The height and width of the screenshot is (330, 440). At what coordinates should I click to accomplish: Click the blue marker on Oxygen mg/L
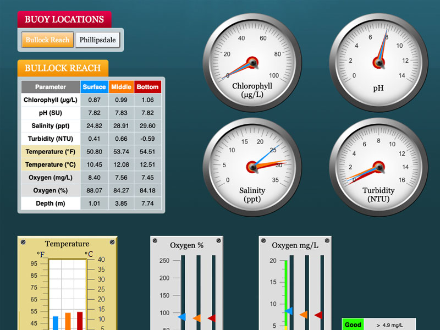288,311
